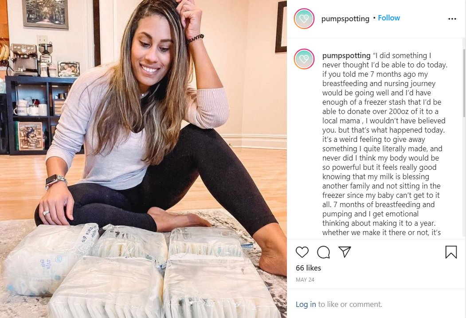Click pumpspotting avatar beside the caption
466x318 pixels.
[304, 59]
